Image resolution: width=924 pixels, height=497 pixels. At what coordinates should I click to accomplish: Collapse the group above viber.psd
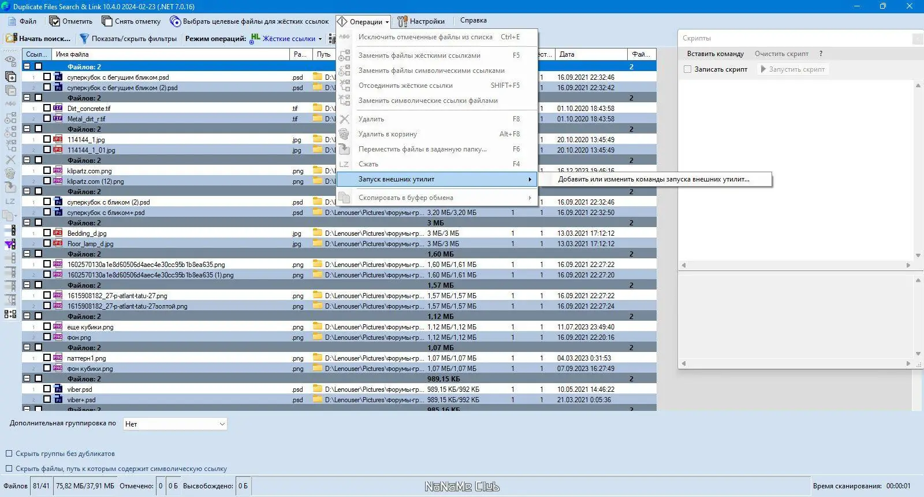[27, 379]
